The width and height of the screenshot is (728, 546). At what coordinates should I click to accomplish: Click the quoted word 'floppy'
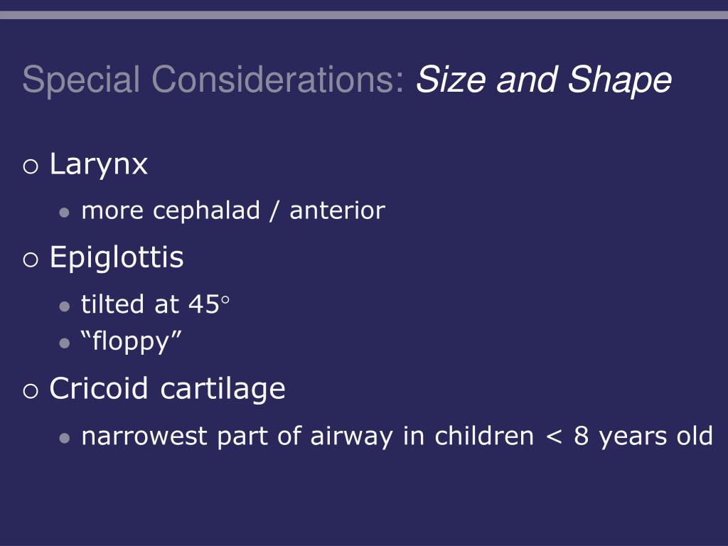[131, 342]
